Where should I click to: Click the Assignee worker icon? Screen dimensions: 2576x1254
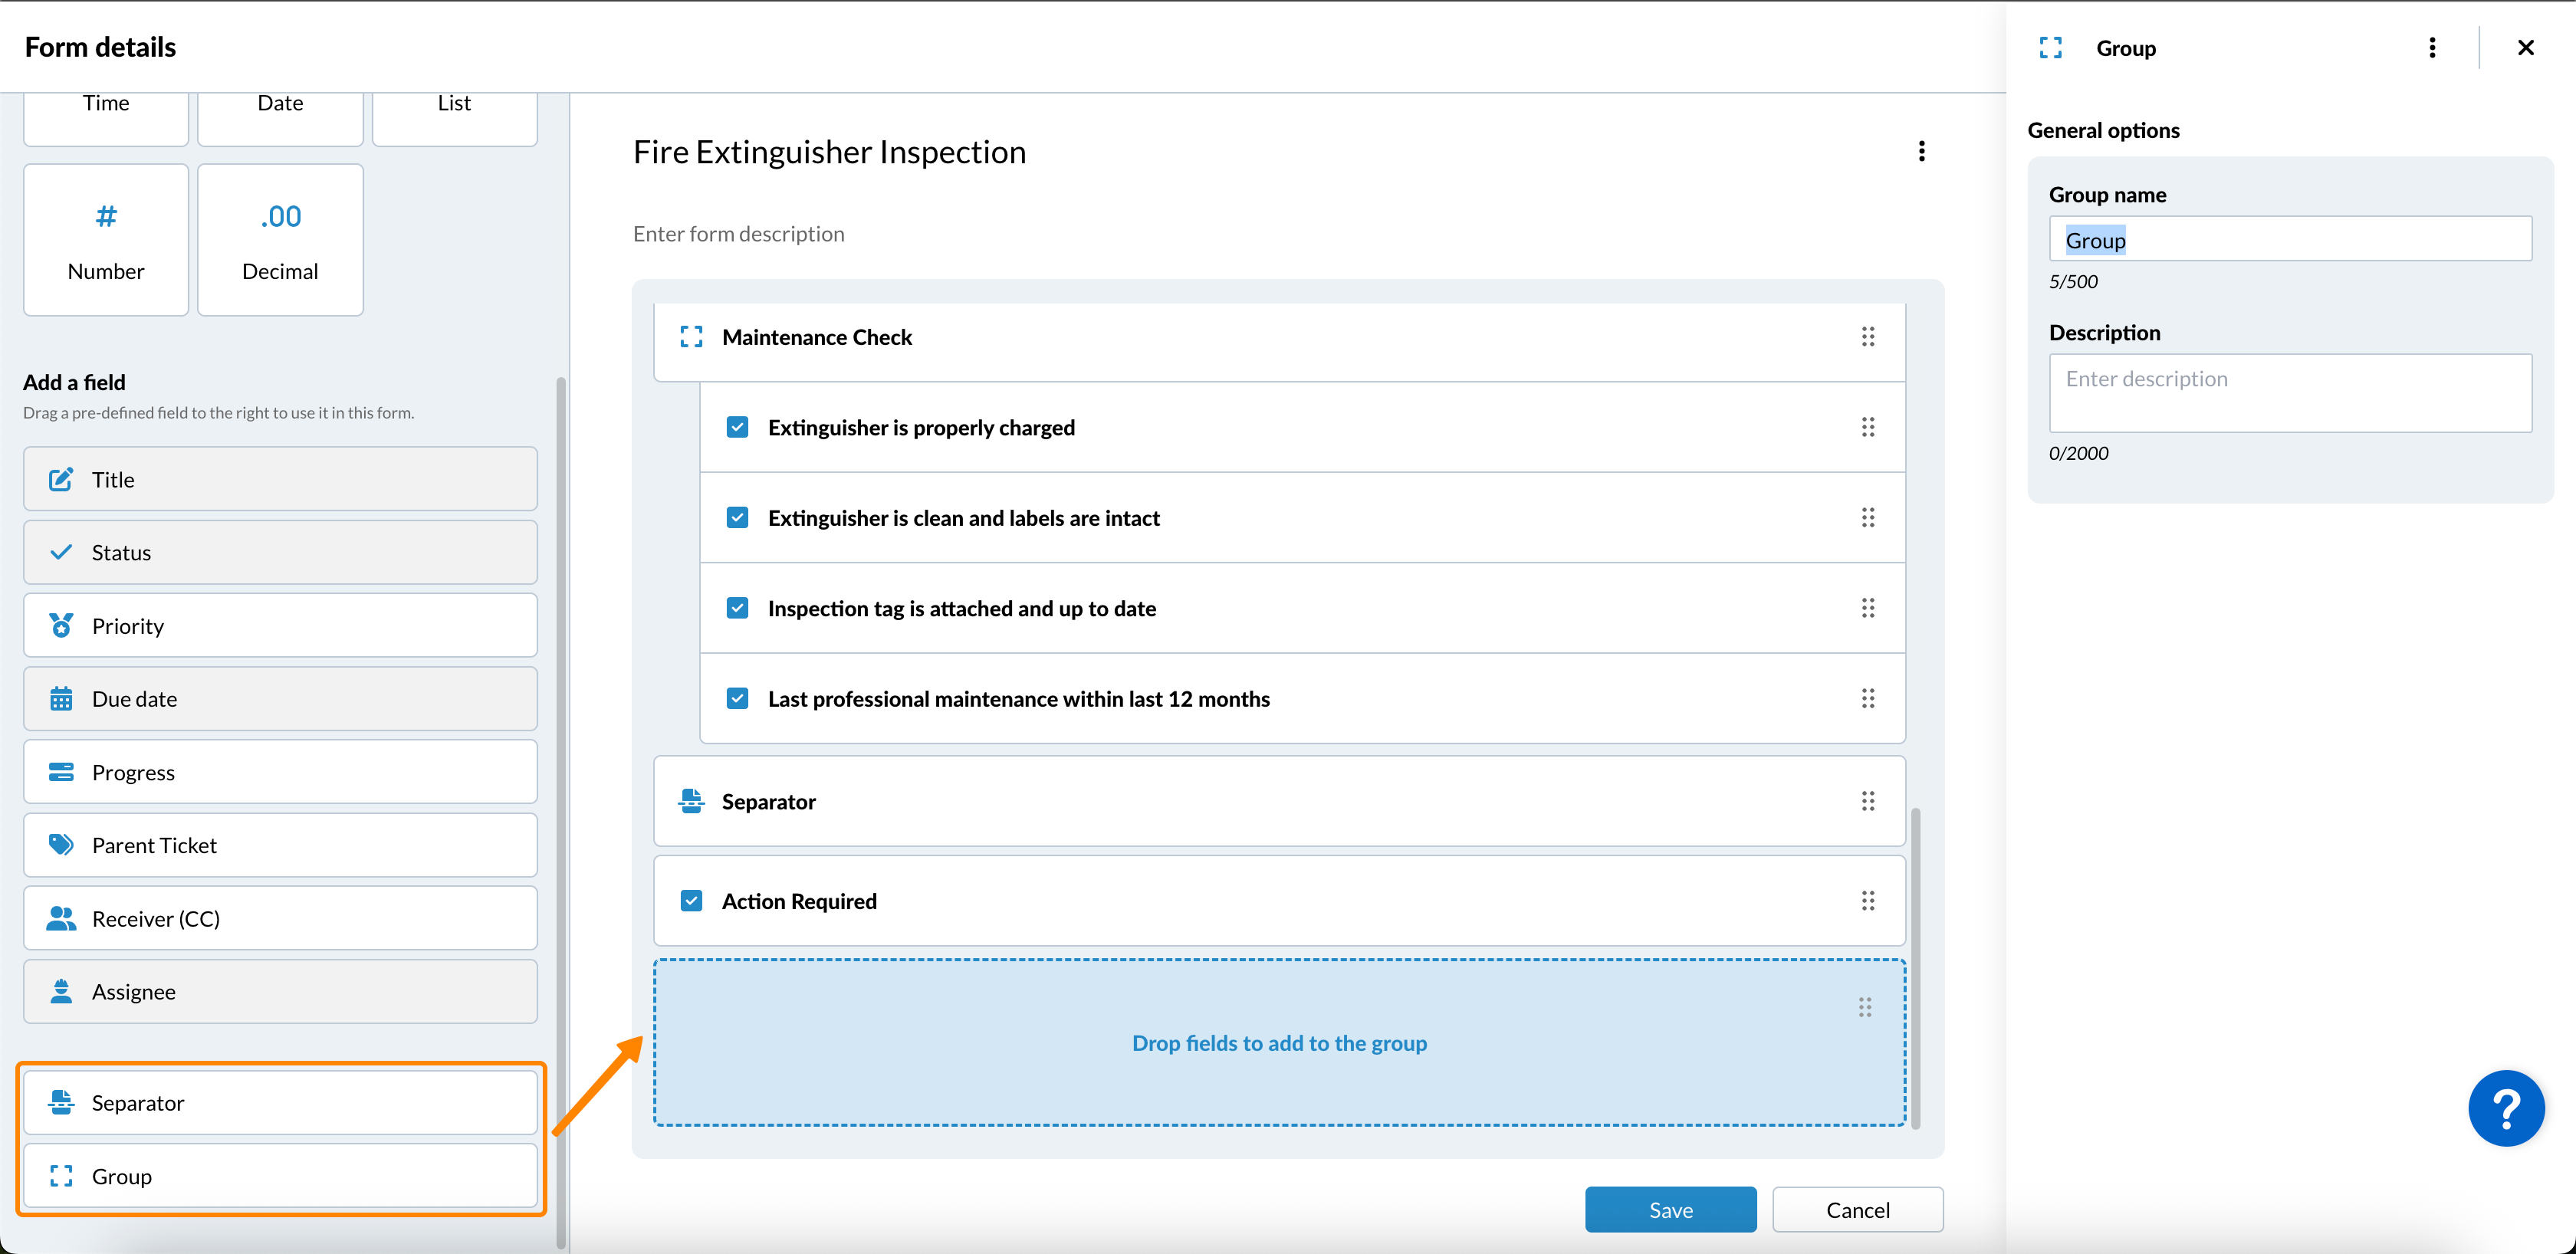[61, 991]
